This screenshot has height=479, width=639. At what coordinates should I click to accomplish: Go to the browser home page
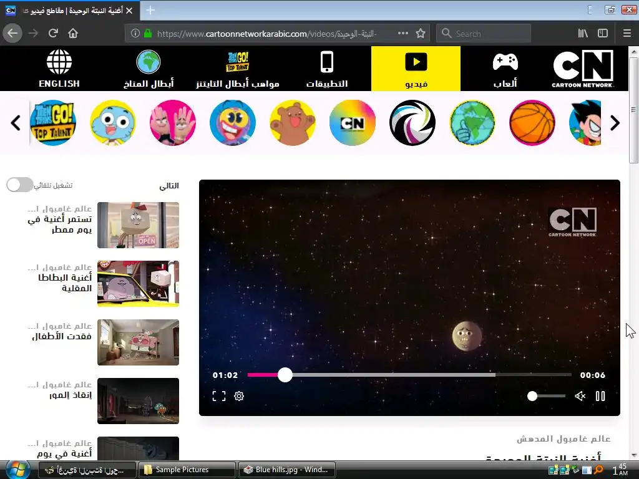pos(73,33)
